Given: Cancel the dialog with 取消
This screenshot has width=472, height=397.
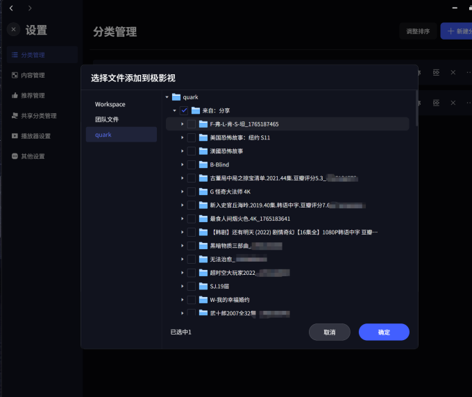Looking at the screenshot, I should pos(330,332).
